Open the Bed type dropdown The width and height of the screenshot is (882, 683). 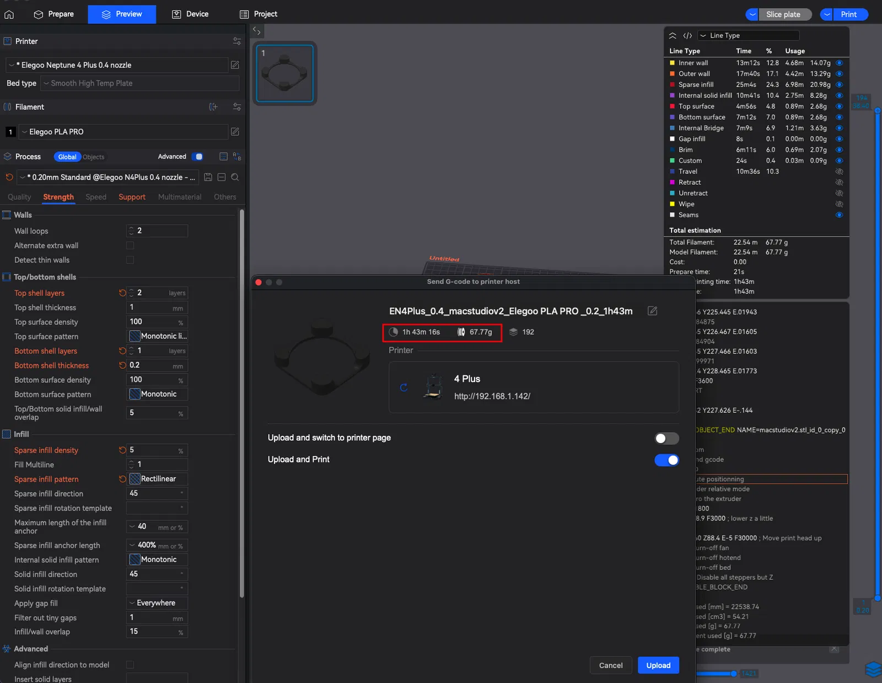(141, 83)
